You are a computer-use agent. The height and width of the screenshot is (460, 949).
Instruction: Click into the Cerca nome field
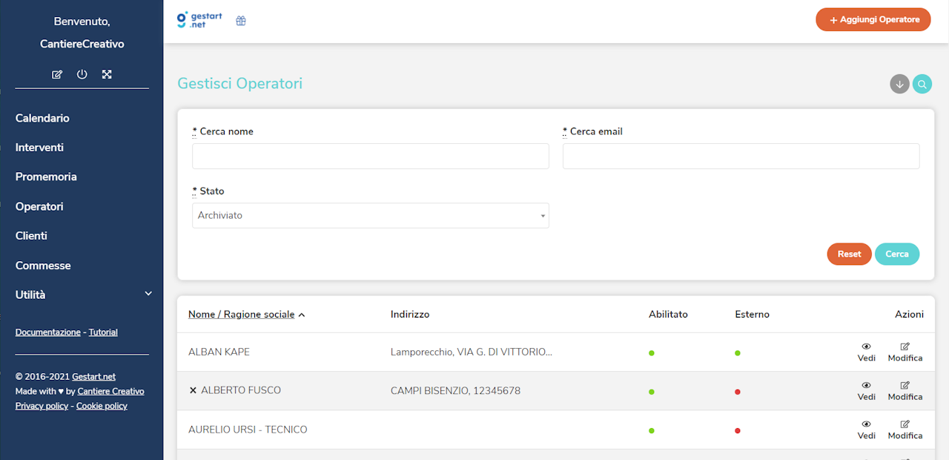click(x=370, y=157)
